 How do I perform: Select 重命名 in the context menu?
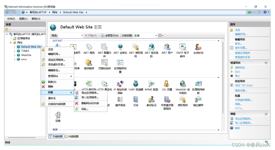coord(57,98)
